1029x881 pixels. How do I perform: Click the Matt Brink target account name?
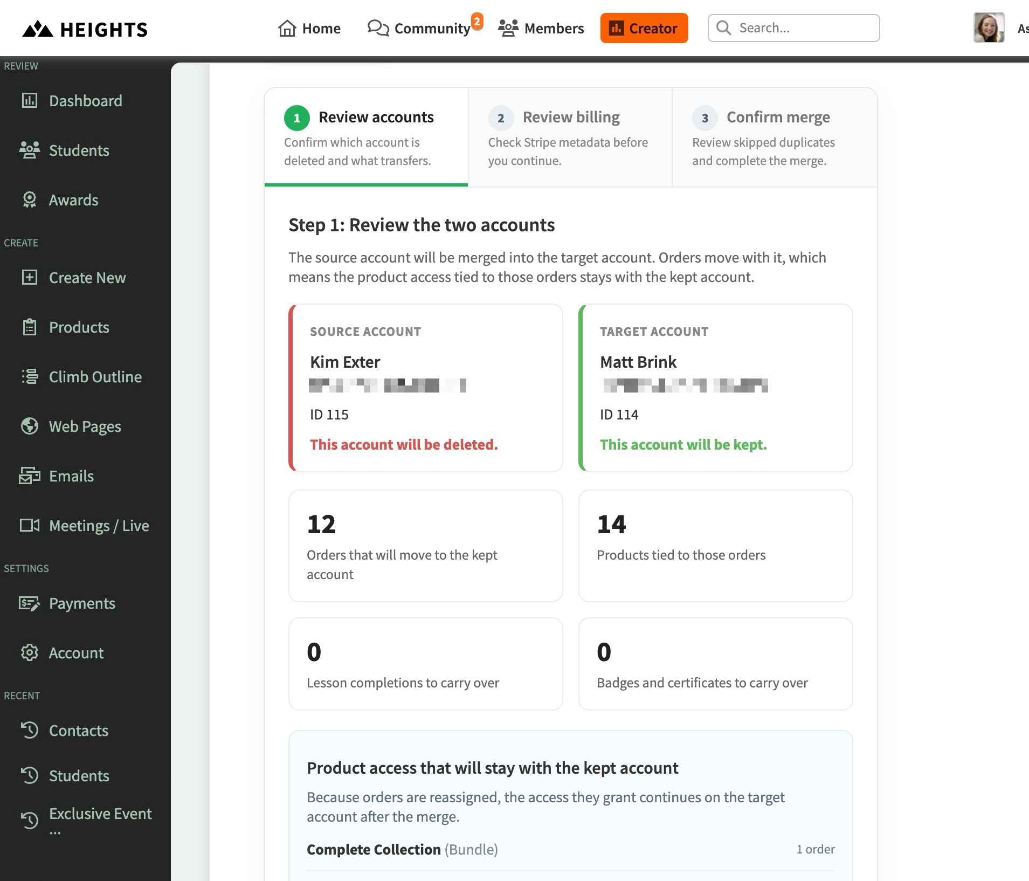click(x=638, y=362)
